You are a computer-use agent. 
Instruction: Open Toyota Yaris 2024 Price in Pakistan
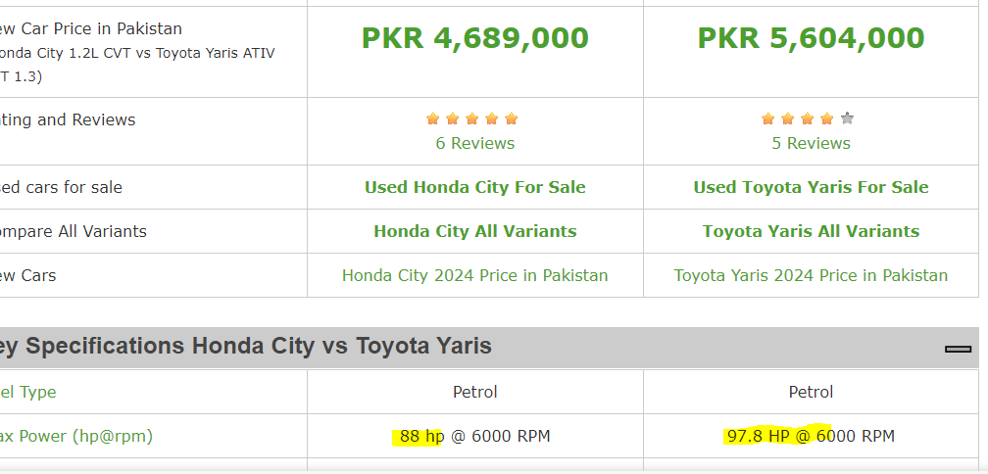pyautogui.click(x=811, y=276)
